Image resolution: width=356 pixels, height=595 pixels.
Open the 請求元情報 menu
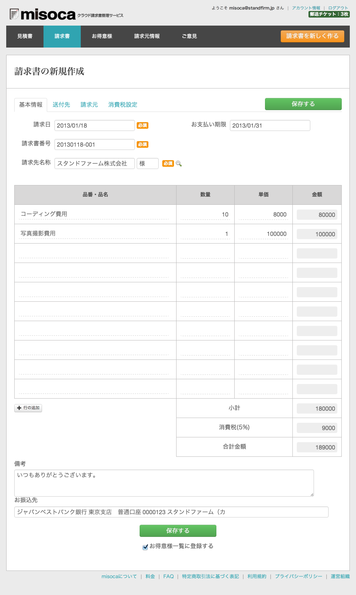(147, 36)
